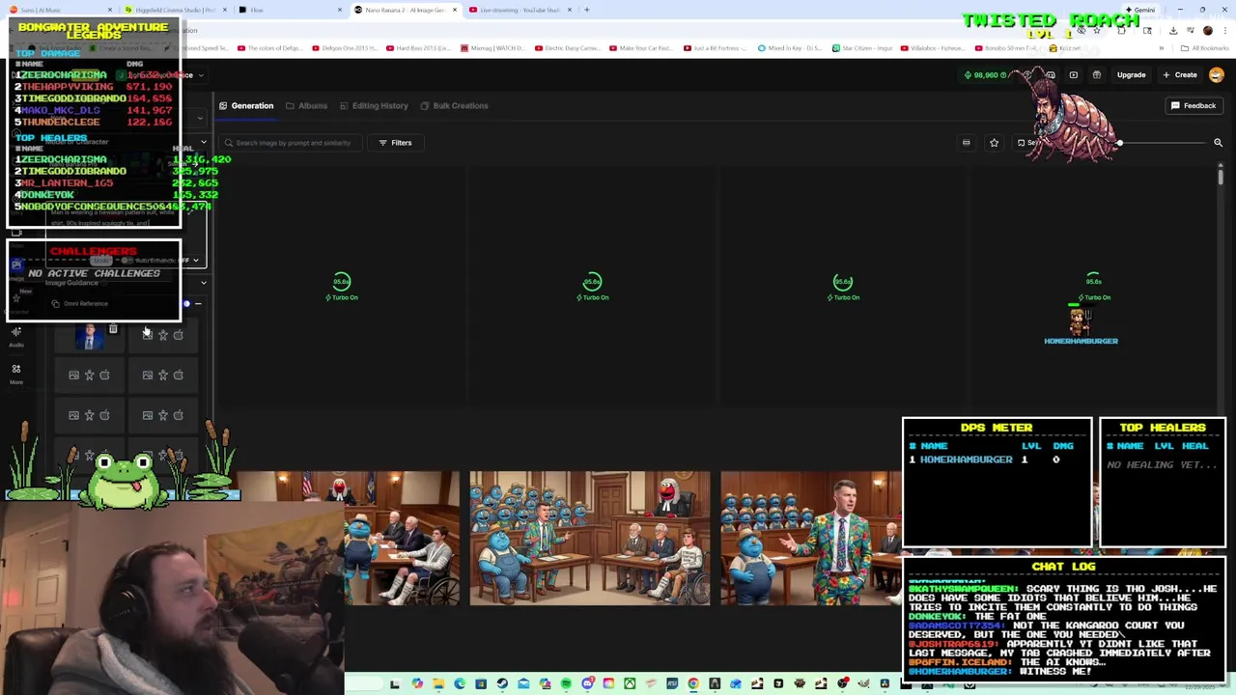This screenshot has height=695, width=1236.
Task: Switch to the Live streaming YouTube Studio tab
Action: coord(520,10)
